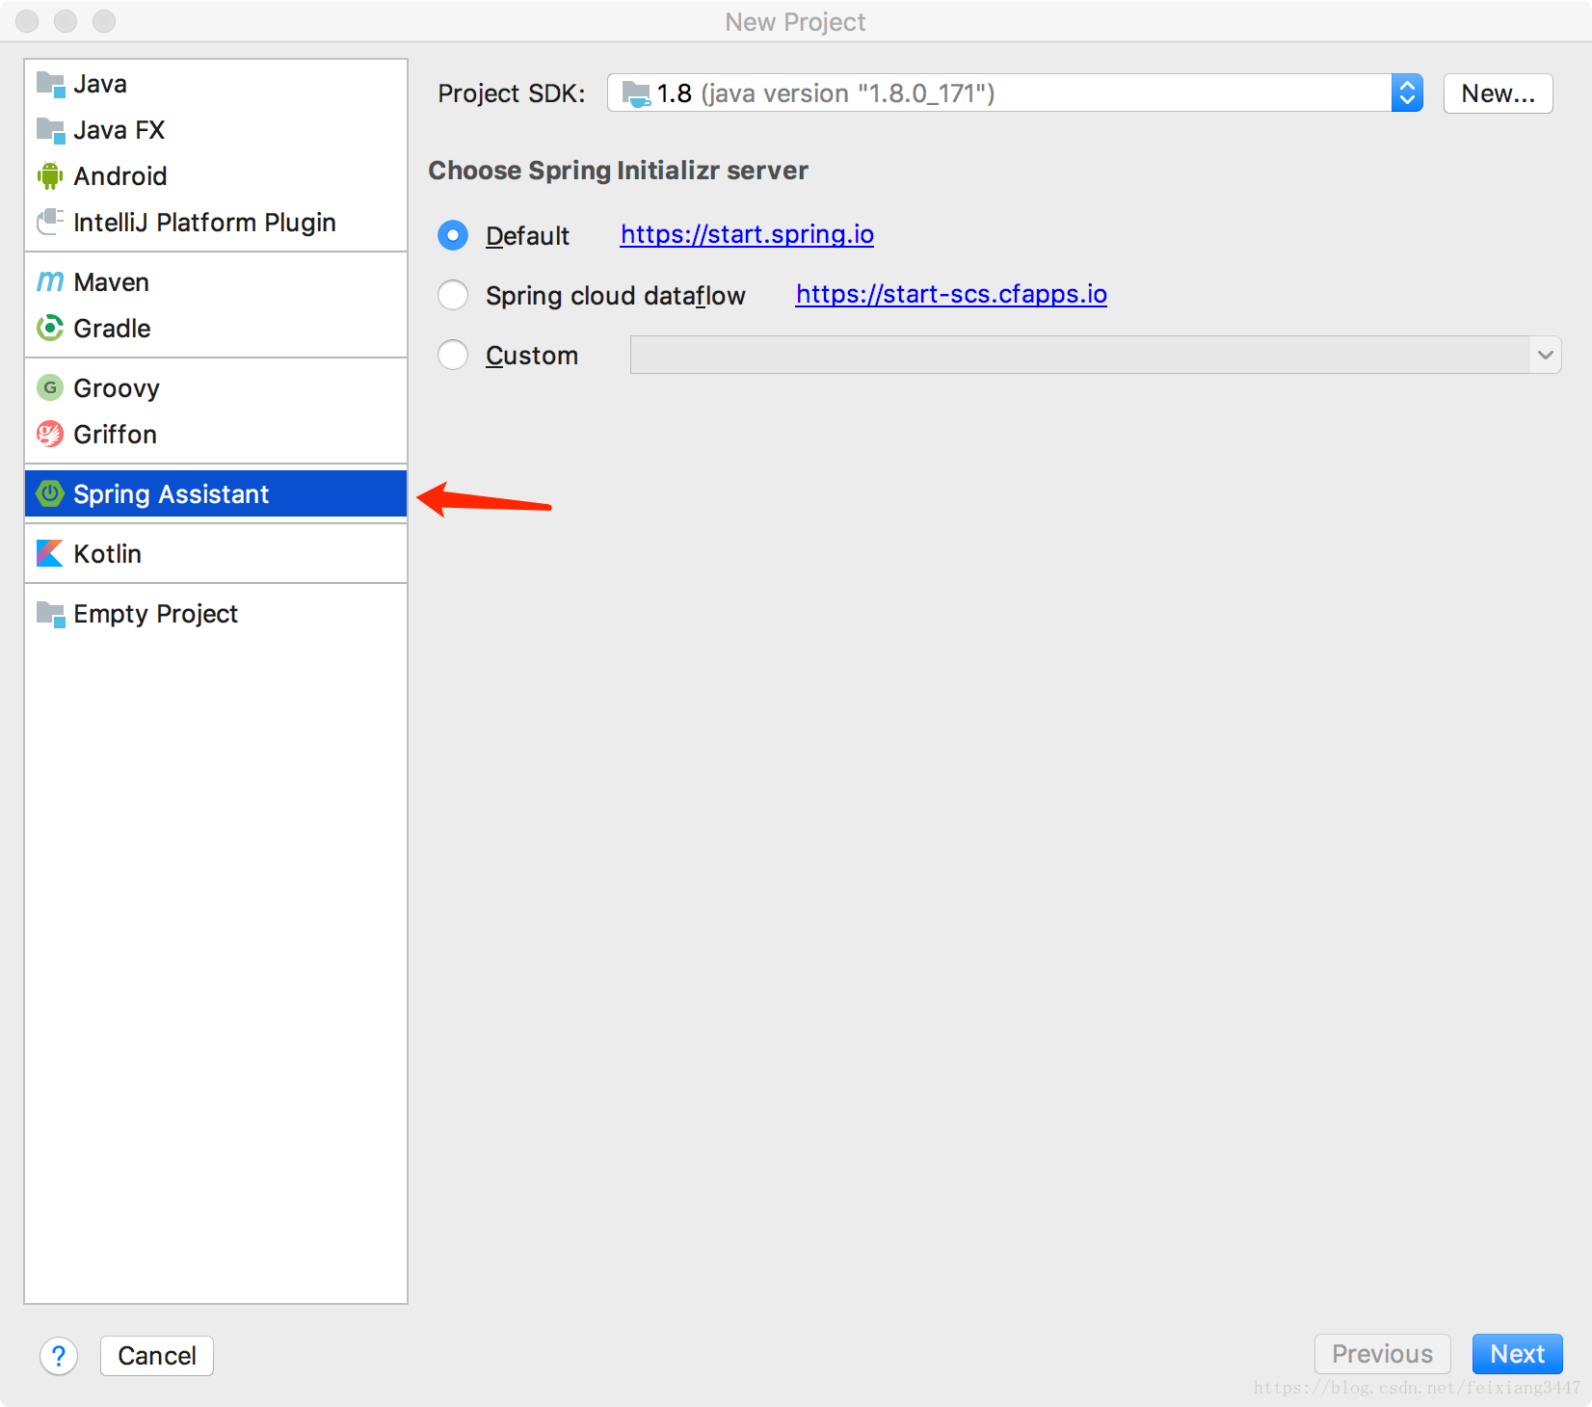The image size is (1592, 1407).
Task: Click the IntelliJ Platform Plugin icon
Action: [50, 223]
